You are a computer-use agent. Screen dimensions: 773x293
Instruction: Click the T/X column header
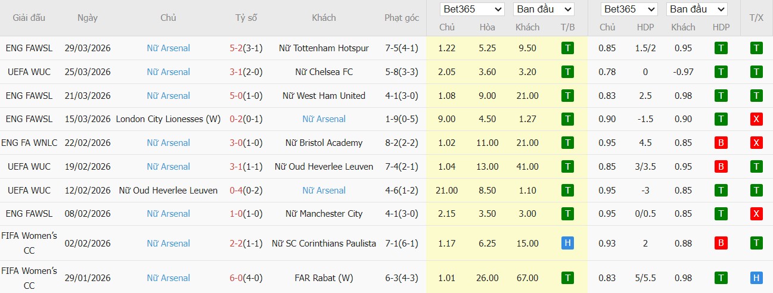coord(756,18)
